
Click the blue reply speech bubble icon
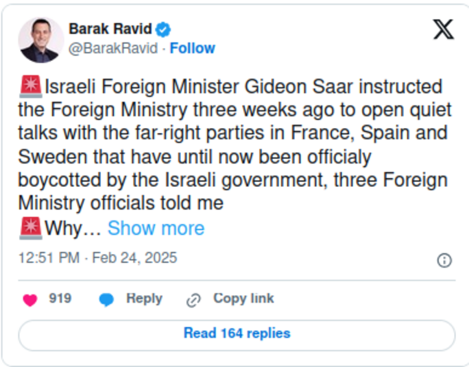coord(106,299)
